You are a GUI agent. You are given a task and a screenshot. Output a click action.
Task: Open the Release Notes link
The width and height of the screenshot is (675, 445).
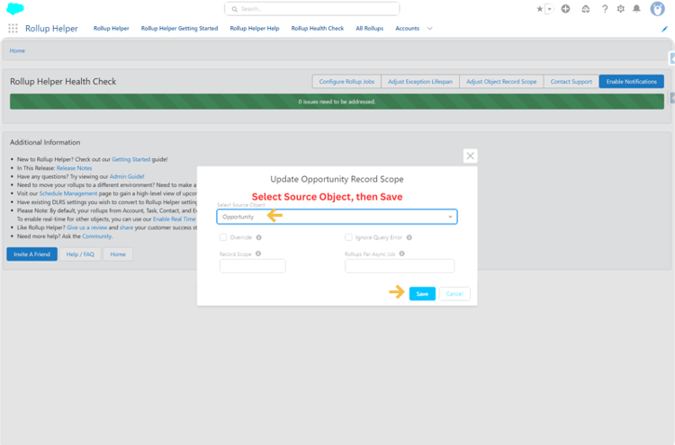(74, 168)
